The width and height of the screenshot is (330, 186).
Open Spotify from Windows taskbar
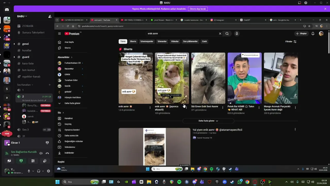(179, 182)
